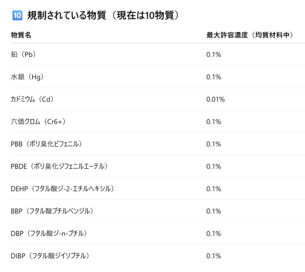Screen dimensions: 305x272
Task: Select the PBDE（ポリ臭化ジフェニルエーテル）entry
Action: coord(59,166)
